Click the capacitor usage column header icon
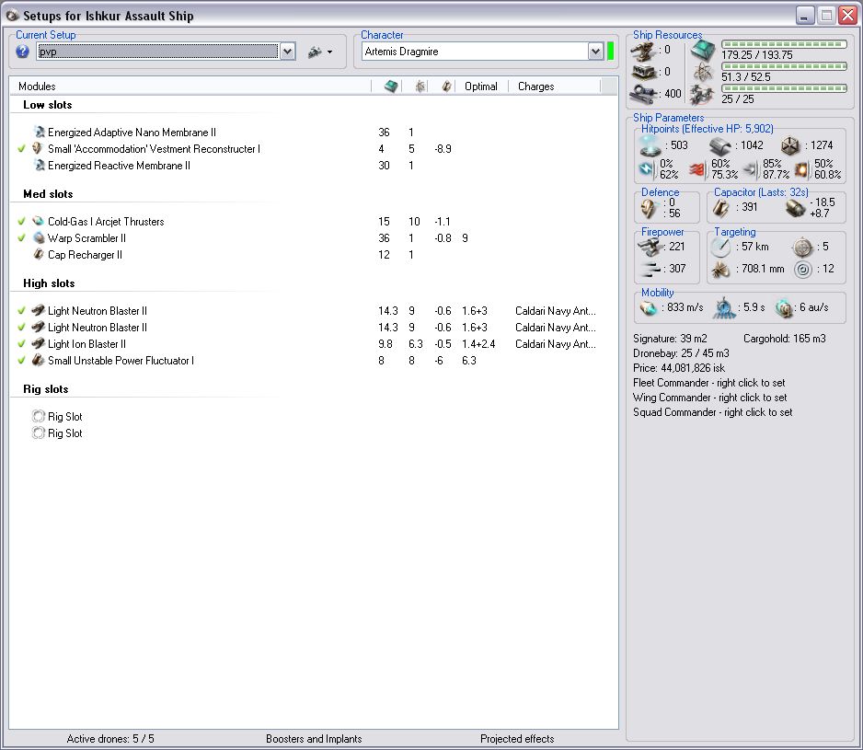 446,87
